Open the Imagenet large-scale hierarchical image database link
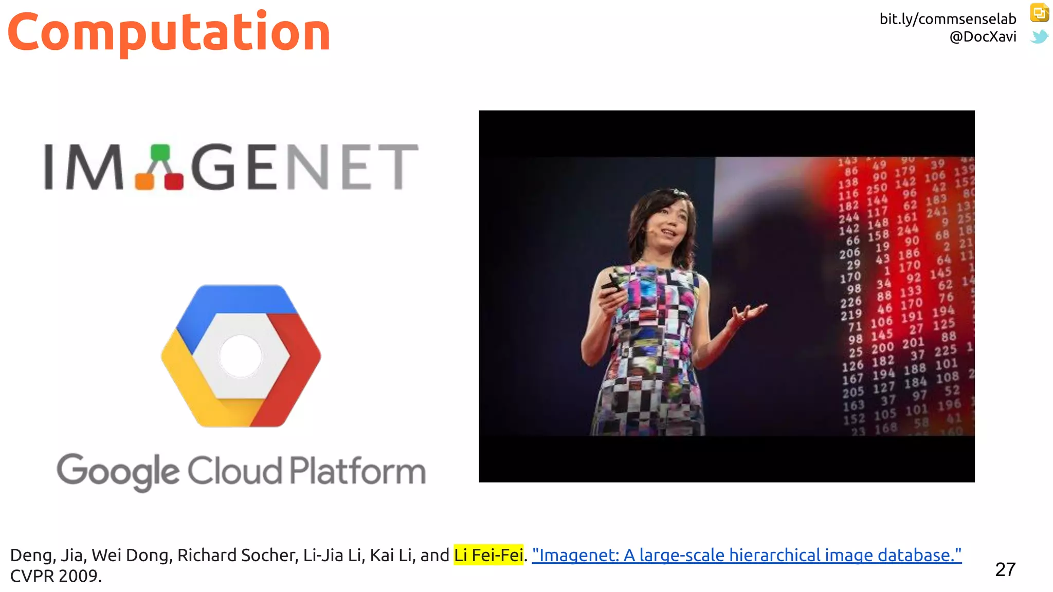1053x592 pixels. [747, 555]
